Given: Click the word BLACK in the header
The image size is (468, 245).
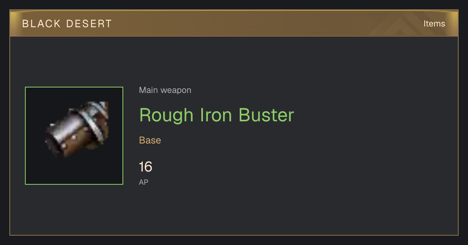Looking at the screenshot, I should pos(41,24).
